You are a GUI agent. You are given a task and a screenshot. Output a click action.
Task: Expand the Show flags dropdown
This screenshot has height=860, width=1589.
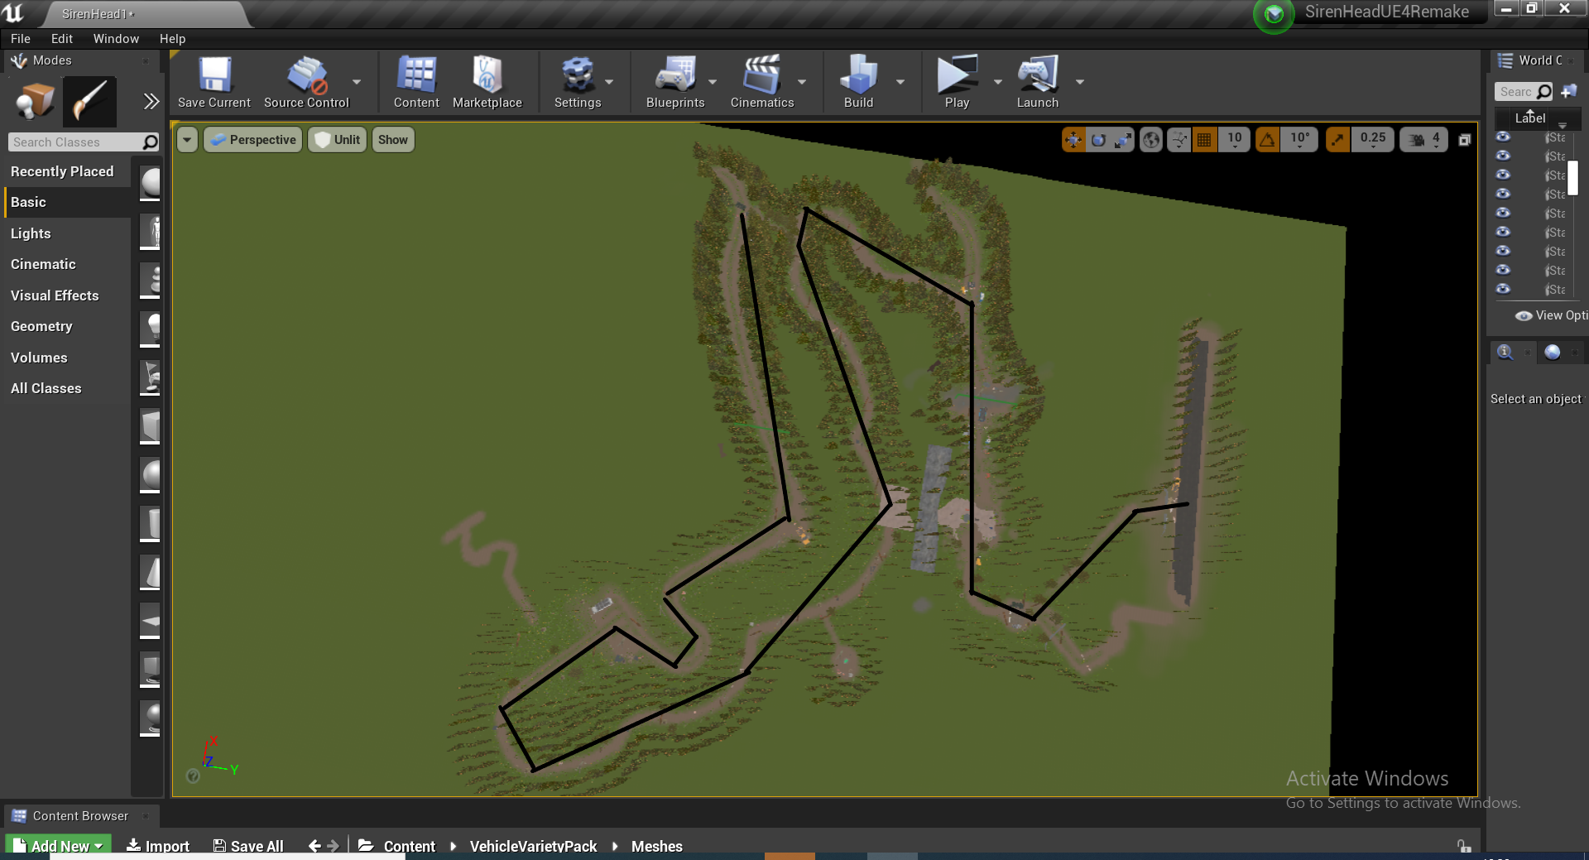pos(392,139)
